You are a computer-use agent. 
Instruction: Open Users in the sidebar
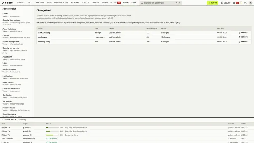point(17,64)
